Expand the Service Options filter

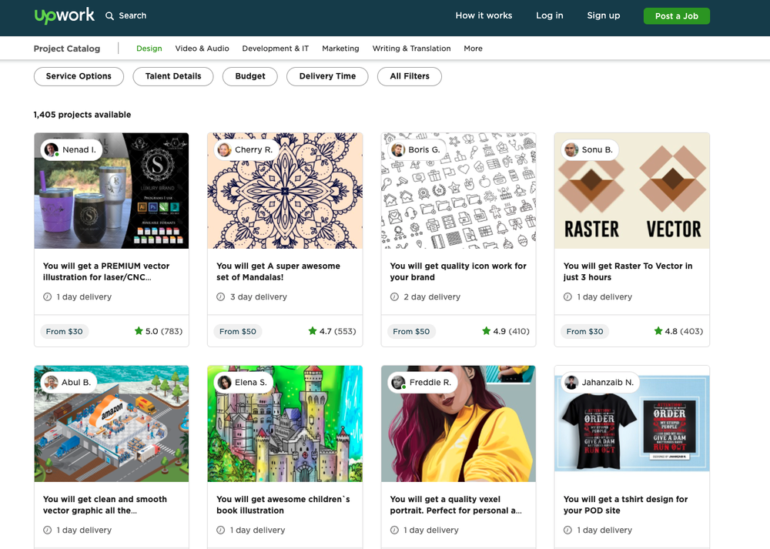click(79, 76)
